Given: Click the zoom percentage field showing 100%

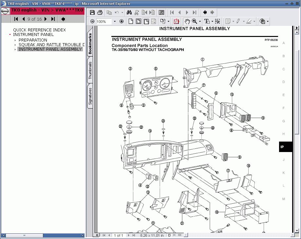Looking at the screenshot, I should pyautogui.click(x=103, y=22).
